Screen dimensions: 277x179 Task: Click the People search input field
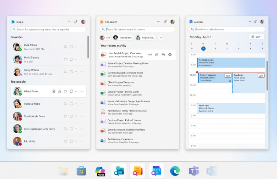click(48, 29)
